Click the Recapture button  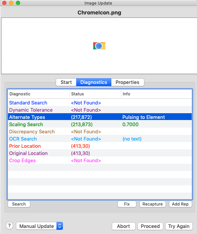pyautogui.click(x=153, y=204)
